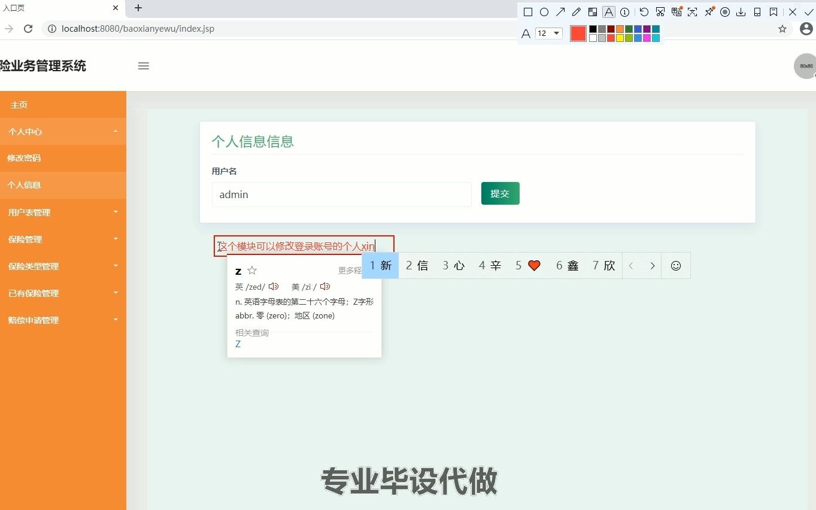Open a new browser tab
This screenshot has width=816, height=510.
click(x=138, y=8)
